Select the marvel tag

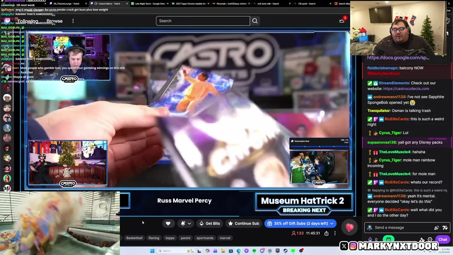(x=225, y=238)
